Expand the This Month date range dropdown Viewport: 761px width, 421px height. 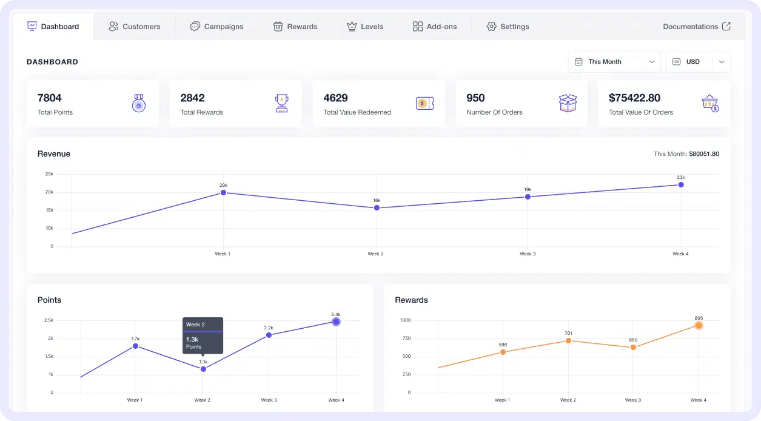pyautogui.click(x=651, y=62)
